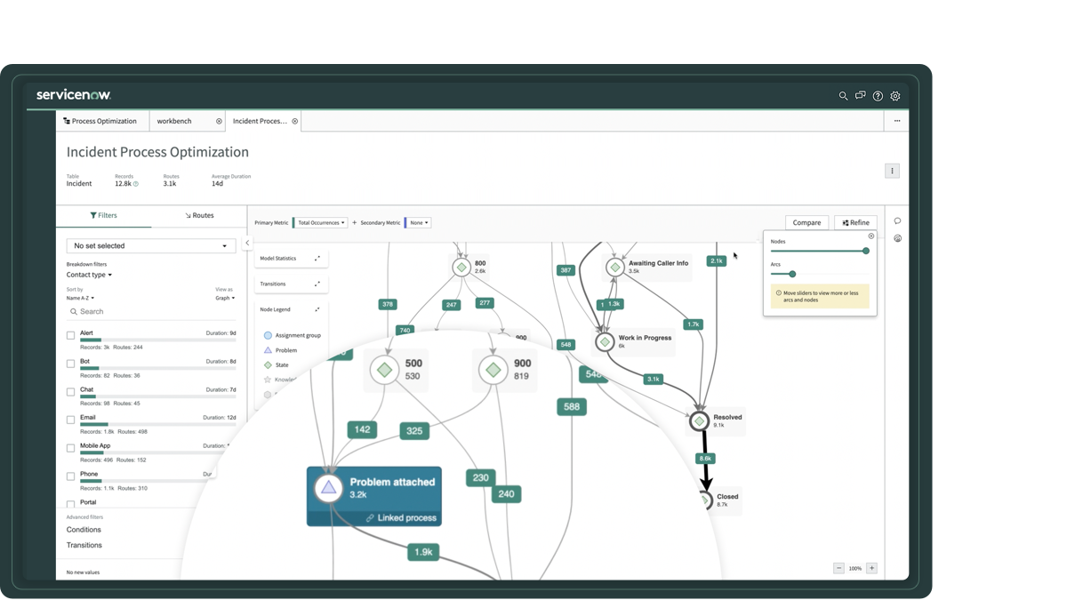This screenshot has height=600, width=1067.
Task: Click the State legend diamond icon
Action: (268, 365)
